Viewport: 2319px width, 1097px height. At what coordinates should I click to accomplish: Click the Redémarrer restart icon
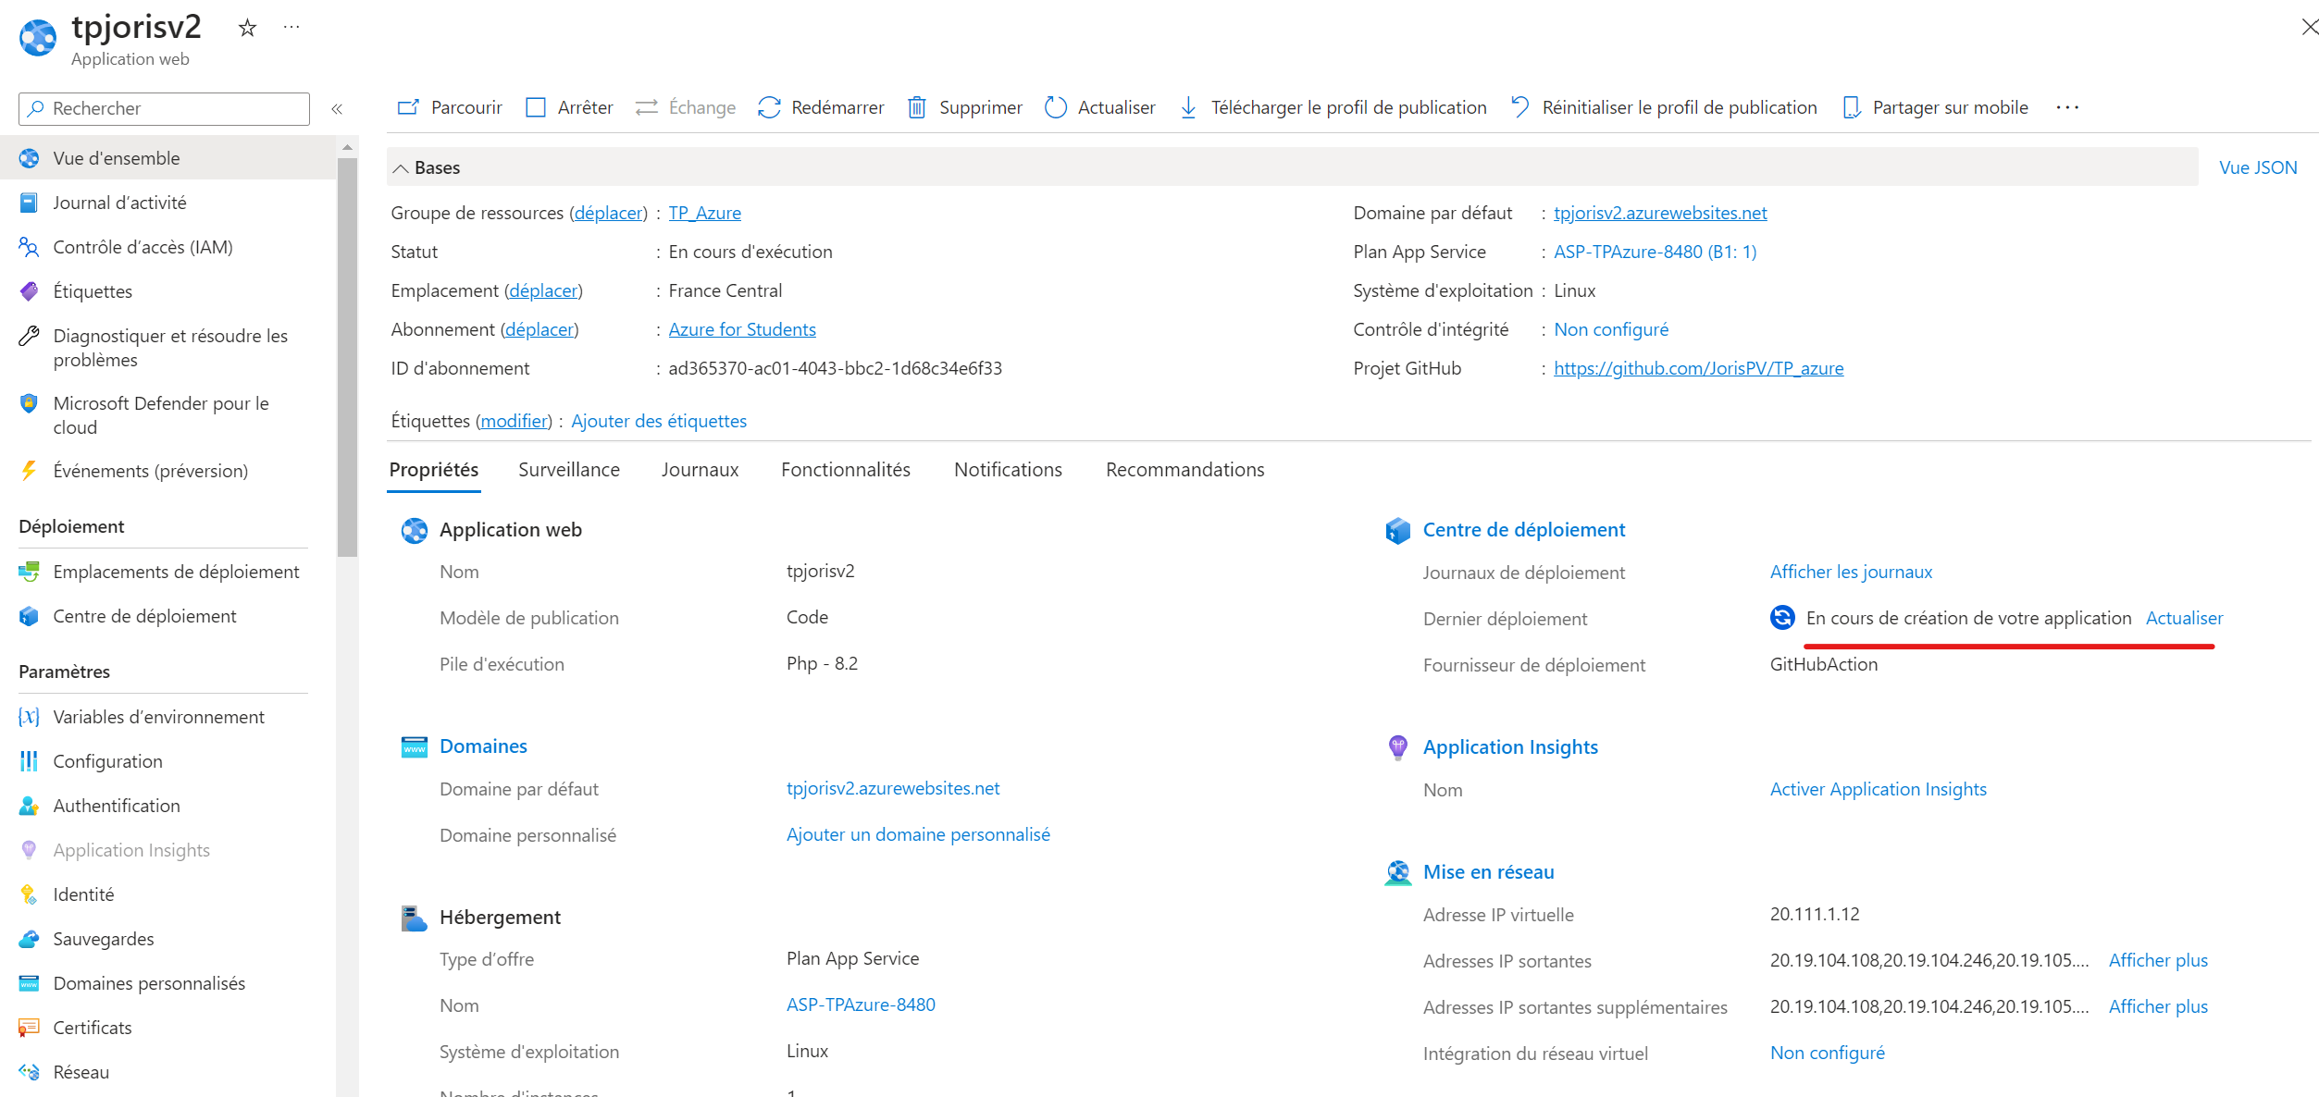click(x=769, y=107)
